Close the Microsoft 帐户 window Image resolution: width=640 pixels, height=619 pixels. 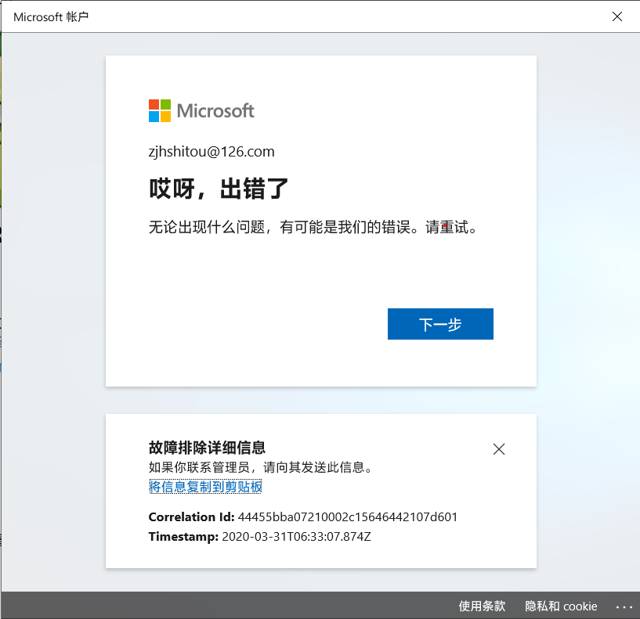tap(617, 16)
